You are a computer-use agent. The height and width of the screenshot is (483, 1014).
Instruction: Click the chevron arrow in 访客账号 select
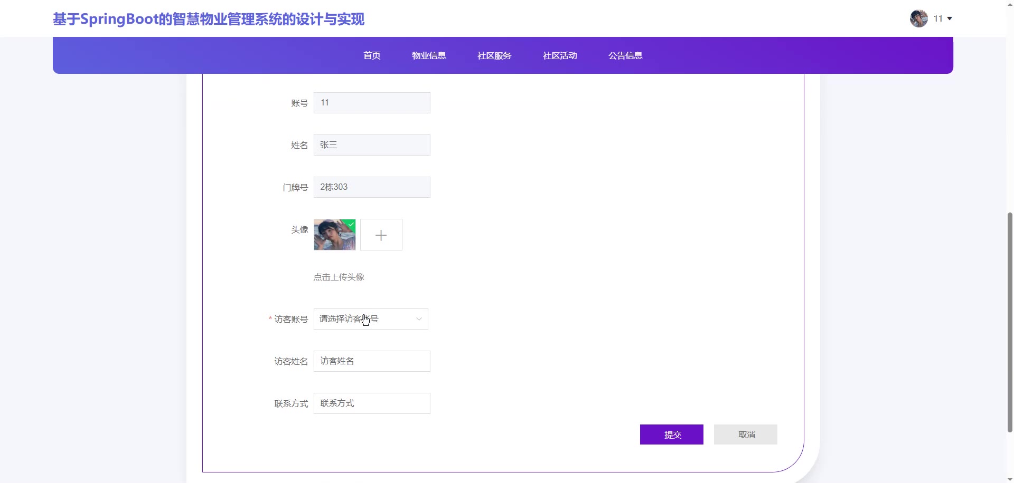point(419,319)
